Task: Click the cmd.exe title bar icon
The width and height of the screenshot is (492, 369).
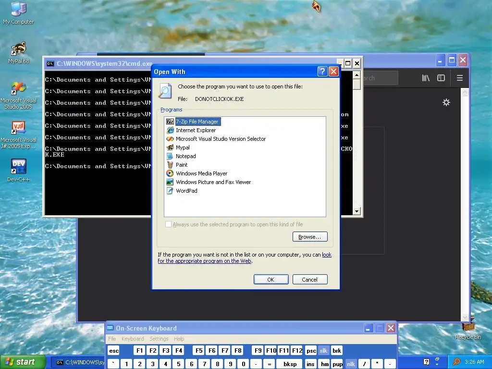Action: [x=50, y=64]
